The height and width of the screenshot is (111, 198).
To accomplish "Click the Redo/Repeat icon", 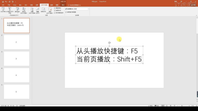I will (10, 2).
